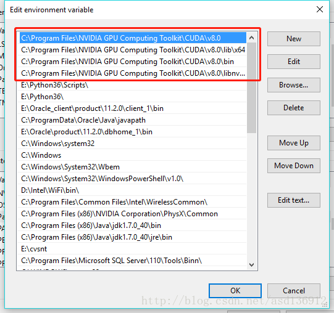Select the jdk1.7.0_40\bin entry

[132, 225]
